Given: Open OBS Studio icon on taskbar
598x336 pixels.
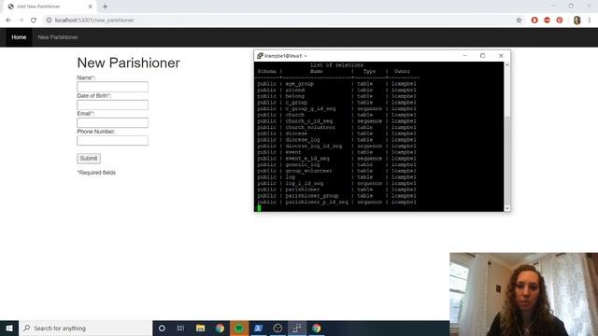Looking at the screenshot, I should click(x=278, y=328).
